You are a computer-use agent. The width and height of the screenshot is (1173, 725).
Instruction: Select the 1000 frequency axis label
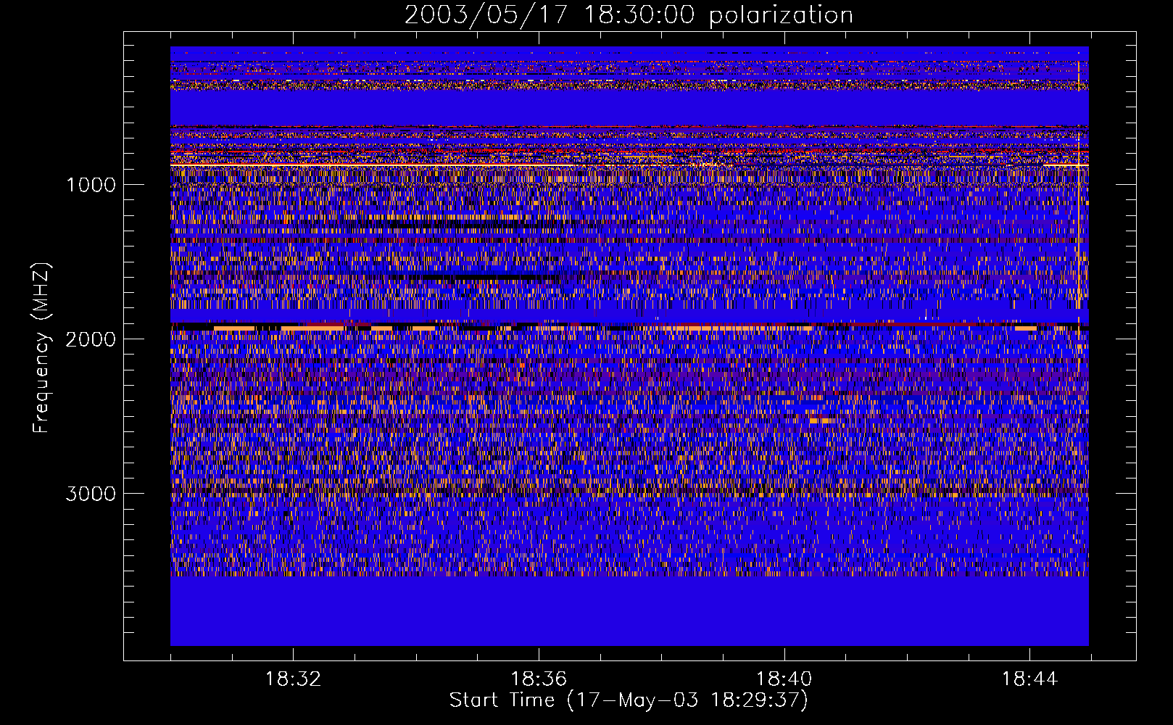point(91,185)
